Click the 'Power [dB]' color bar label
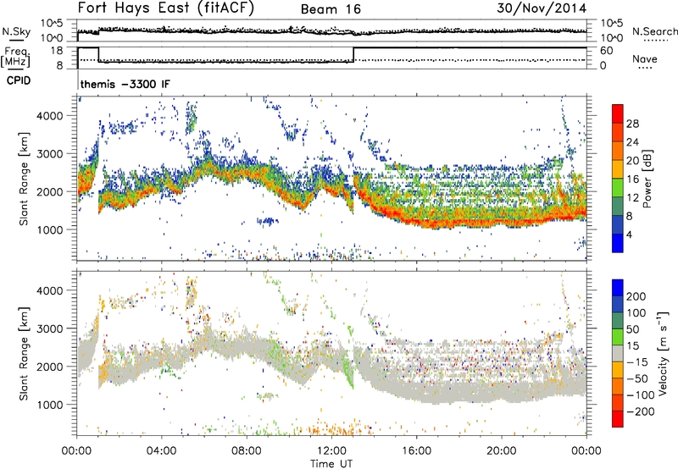Viewport: 678px width, 469px height. [647, 179]
